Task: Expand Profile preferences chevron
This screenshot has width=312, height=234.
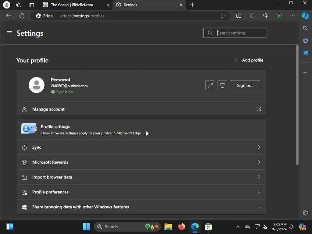Action: point(259,192)
